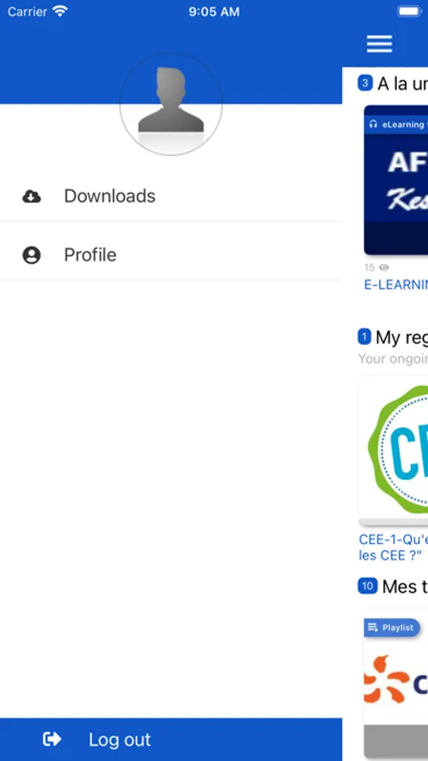The image size is (428, 761).
Task: Click the headphones eLearning badge icon
Action: 373,124
